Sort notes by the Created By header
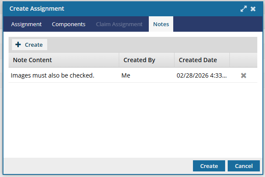This screenshot has height=177, width=265. (139, 60)
